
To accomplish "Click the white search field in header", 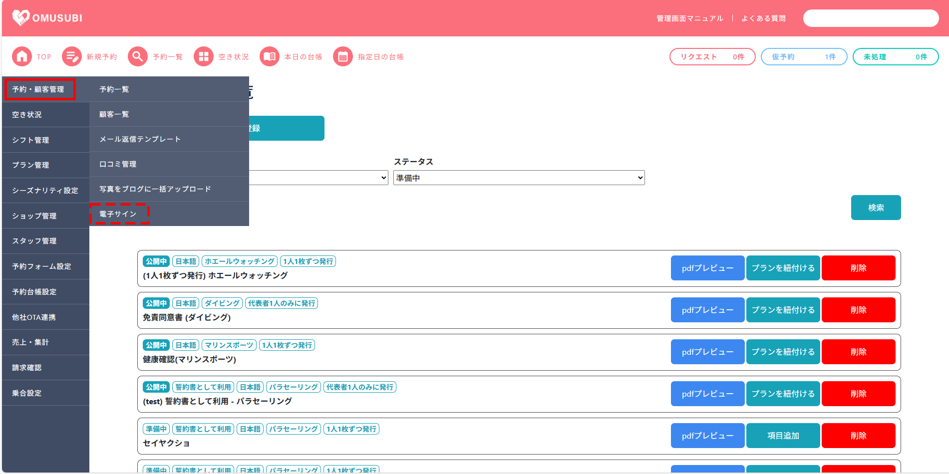I will click(x=871, y=18).
